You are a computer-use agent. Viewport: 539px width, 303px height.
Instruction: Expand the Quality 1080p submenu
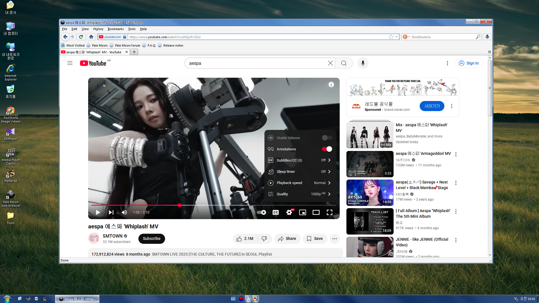(300, 194)
